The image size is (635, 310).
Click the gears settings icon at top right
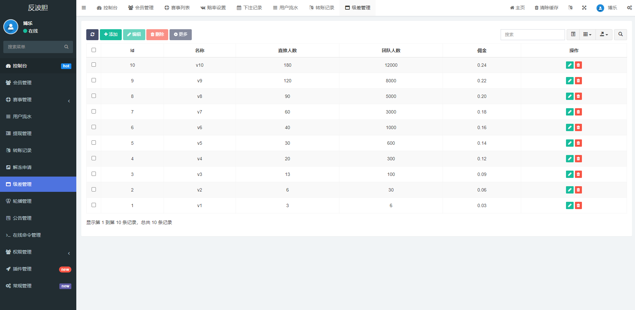tap(629, 7)
